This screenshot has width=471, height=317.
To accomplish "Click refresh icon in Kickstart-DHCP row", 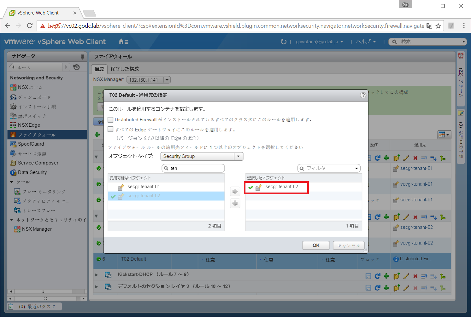I will (377, 276).
